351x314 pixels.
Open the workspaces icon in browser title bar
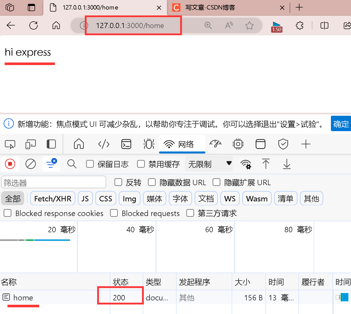click(x=10, y=7)
